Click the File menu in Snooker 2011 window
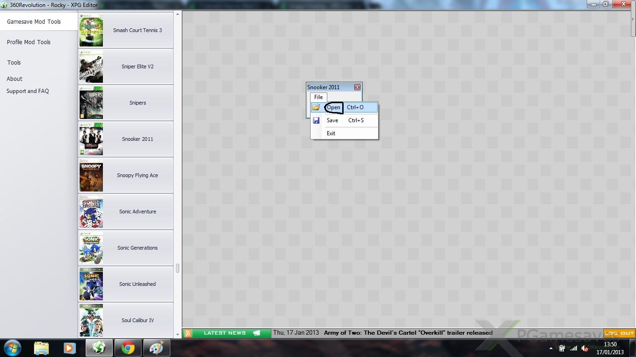 318,97
